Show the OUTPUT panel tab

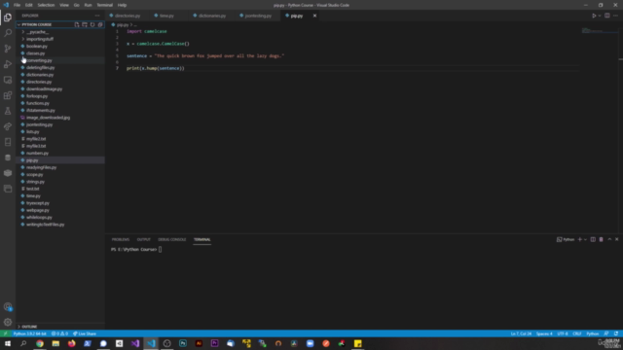point(143,239)
